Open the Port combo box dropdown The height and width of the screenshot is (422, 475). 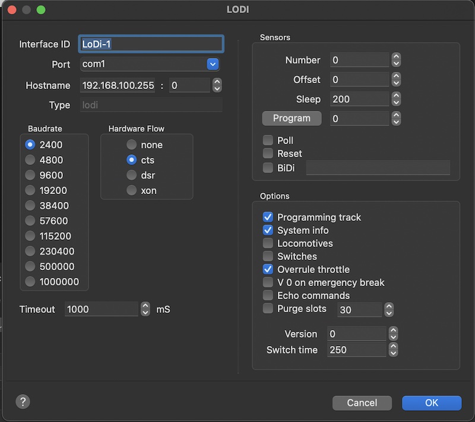tap(213, 64)
